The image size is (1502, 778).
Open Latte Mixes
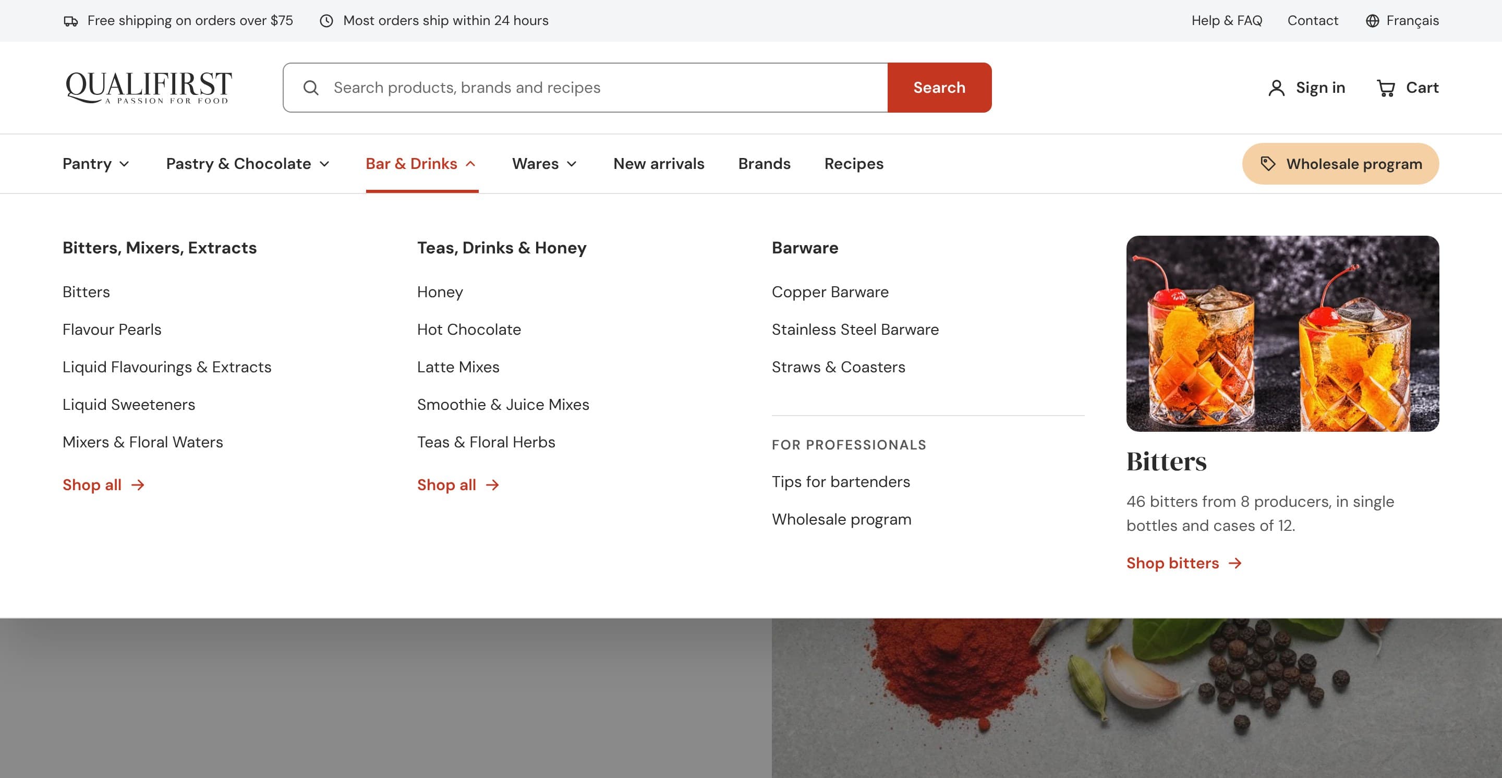458,367
